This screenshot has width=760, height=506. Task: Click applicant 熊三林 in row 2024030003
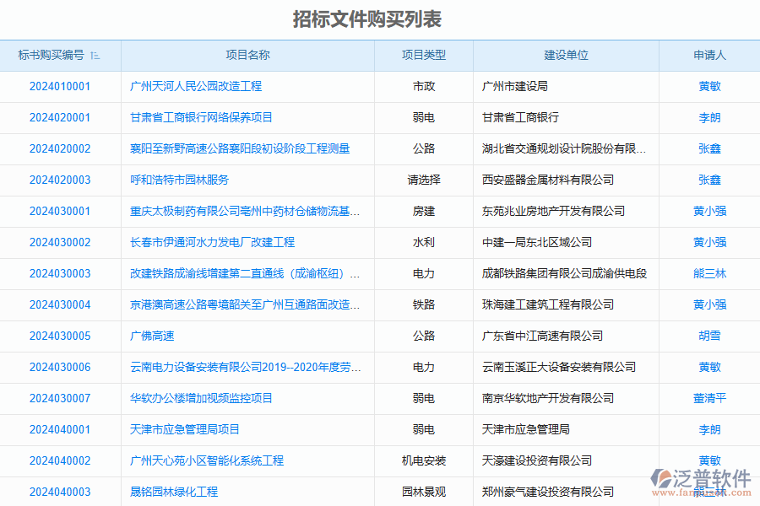click(709, 273)
